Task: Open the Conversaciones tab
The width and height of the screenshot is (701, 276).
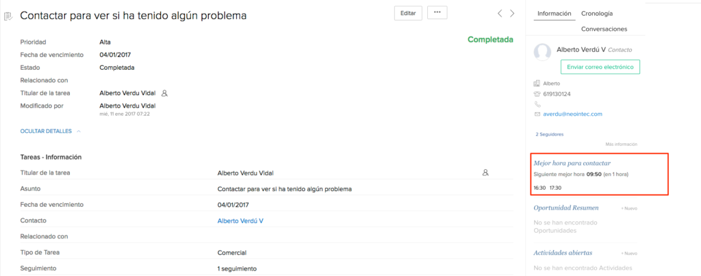Action: [604, 29]
